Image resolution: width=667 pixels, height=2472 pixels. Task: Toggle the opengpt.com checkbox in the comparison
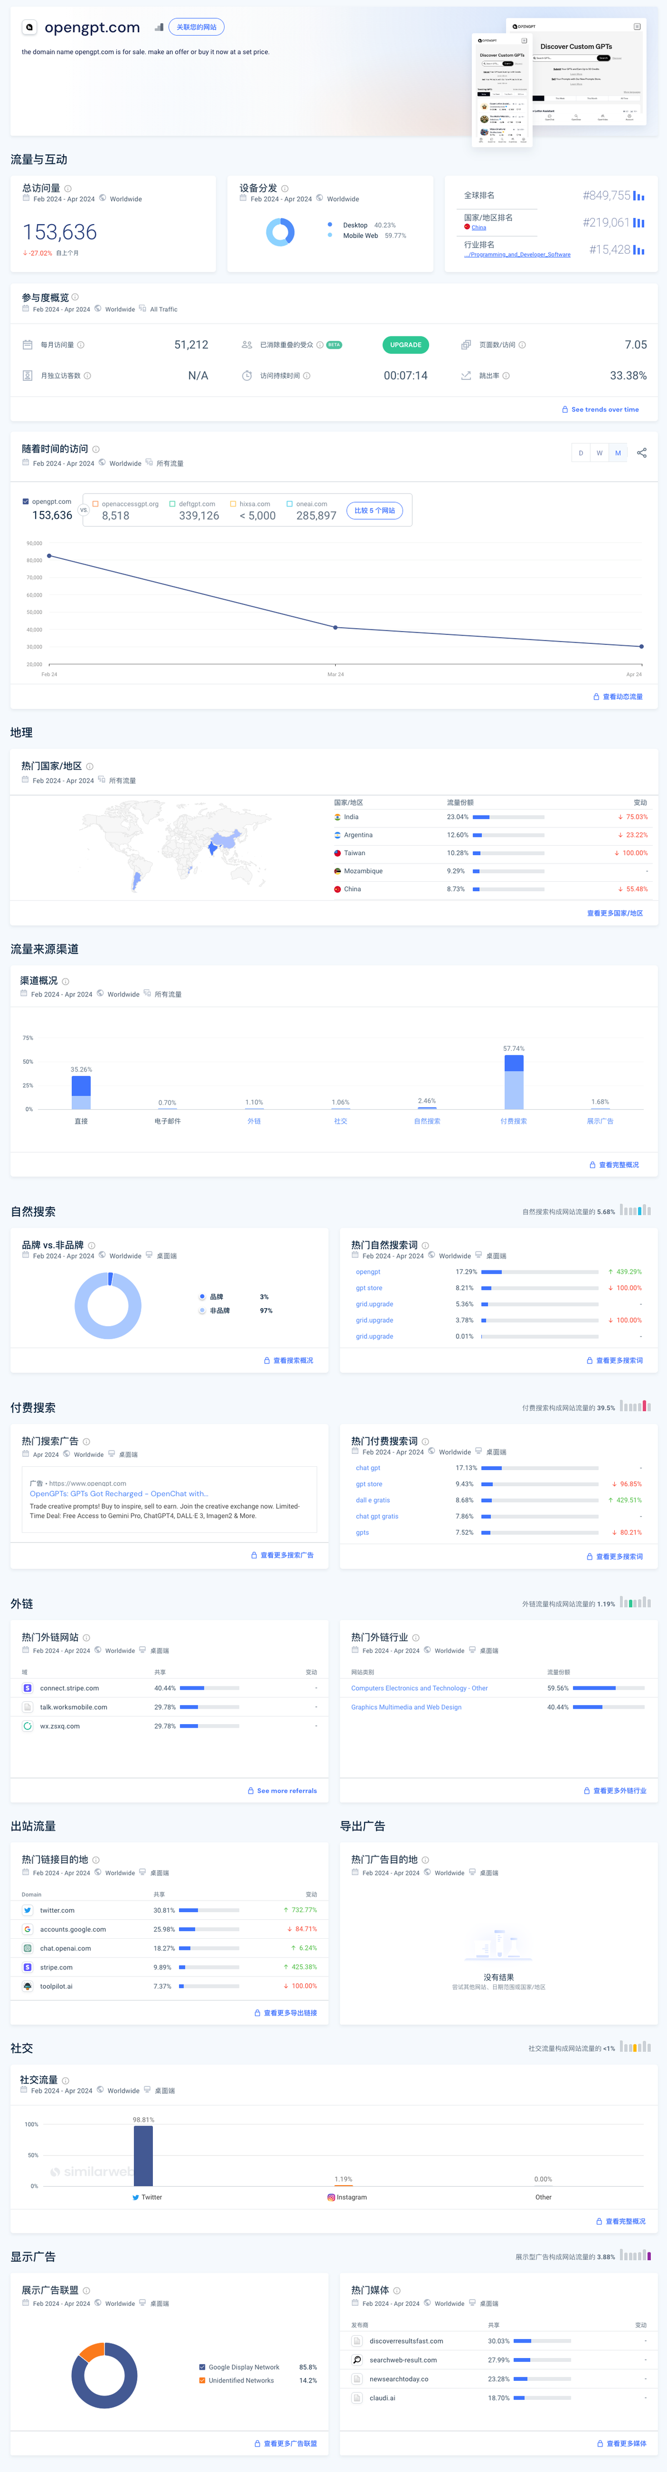point(26,502)
